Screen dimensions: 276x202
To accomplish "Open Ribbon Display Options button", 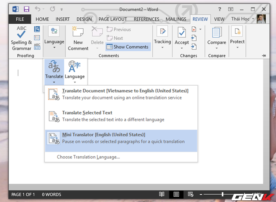I will click(231, 9).
